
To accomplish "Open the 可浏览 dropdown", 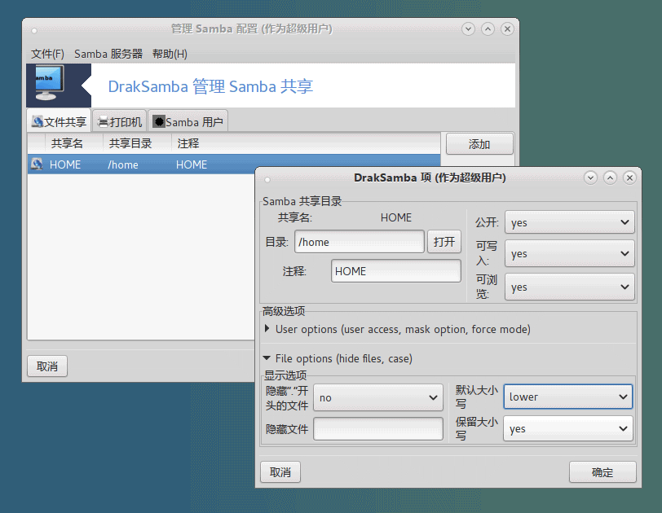I will (x=570, y=287).
